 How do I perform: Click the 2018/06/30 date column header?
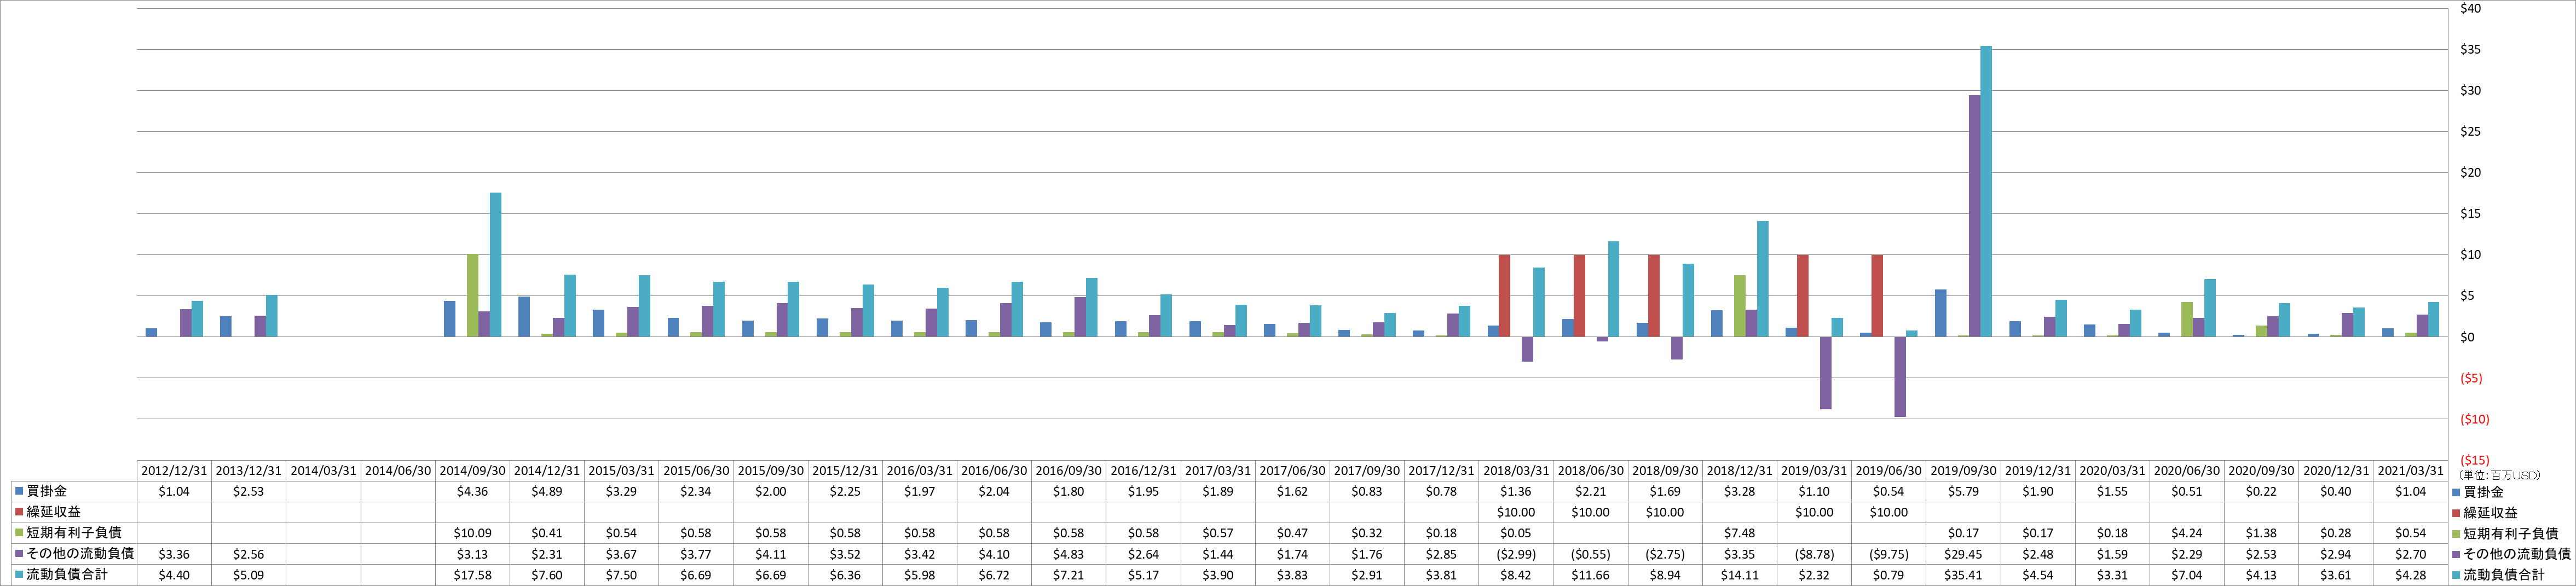coord(1590,471)
